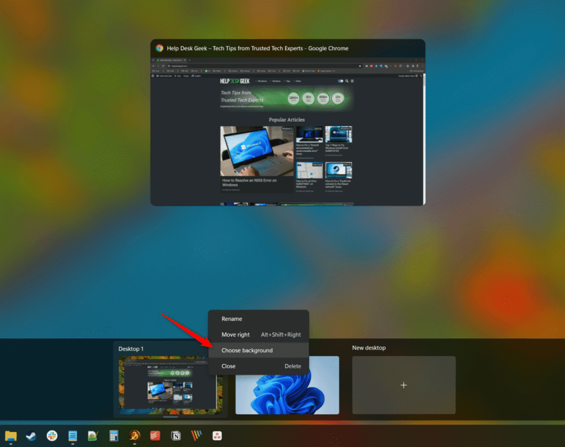Open File Explorer from the taskbar
This screenshot has height=447, width=565.
11,436
